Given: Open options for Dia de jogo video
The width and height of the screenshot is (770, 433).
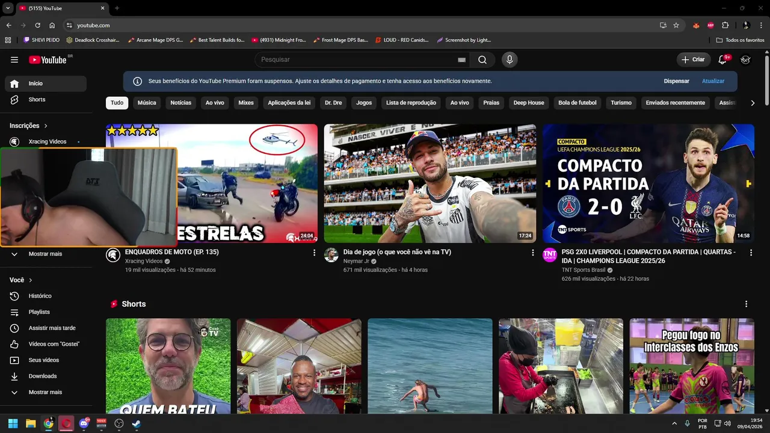Looking at the screenshot, I should pos(532,253).
